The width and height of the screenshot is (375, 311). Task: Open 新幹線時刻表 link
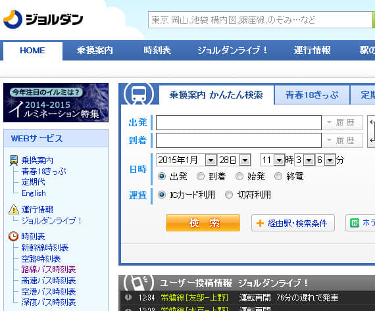(45, 248)
